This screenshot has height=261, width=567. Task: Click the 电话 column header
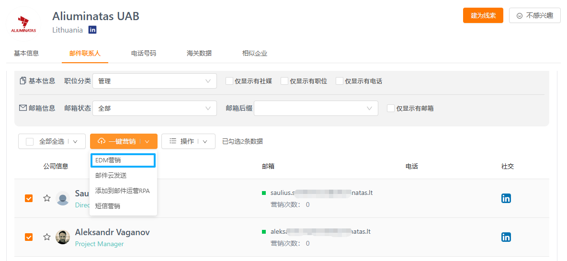[x=412, y=167]
